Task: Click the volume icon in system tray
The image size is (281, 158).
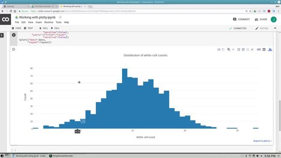Action: (257, 156)
